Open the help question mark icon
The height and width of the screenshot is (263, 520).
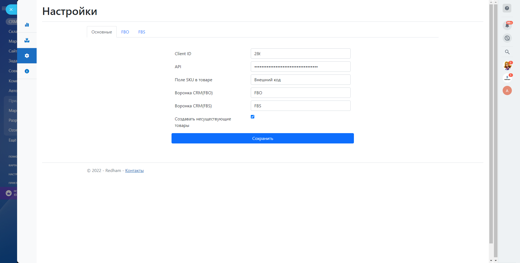point(507,8)
